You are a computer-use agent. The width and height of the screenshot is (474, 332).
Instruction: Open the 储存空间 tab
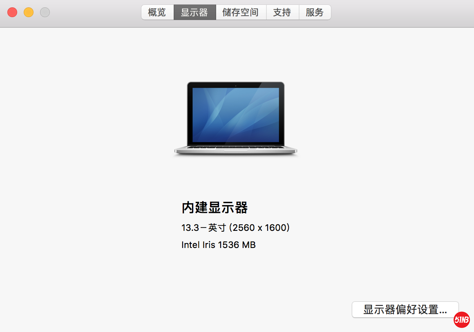pyautogui.click(x=241, y=12)
